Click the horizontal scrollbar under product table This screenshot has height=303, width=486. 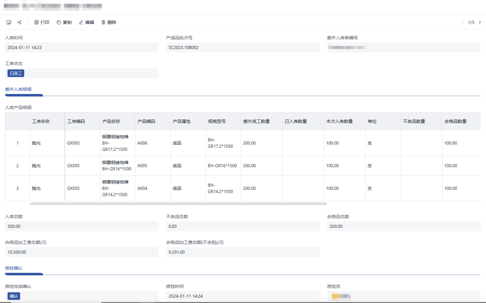pos(178,204)
